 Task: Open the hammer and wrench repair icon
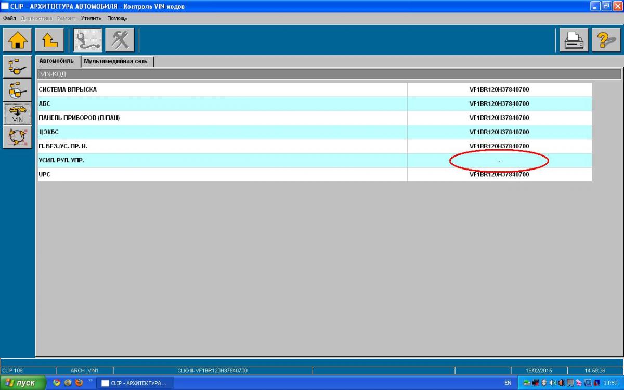(120, 40)
